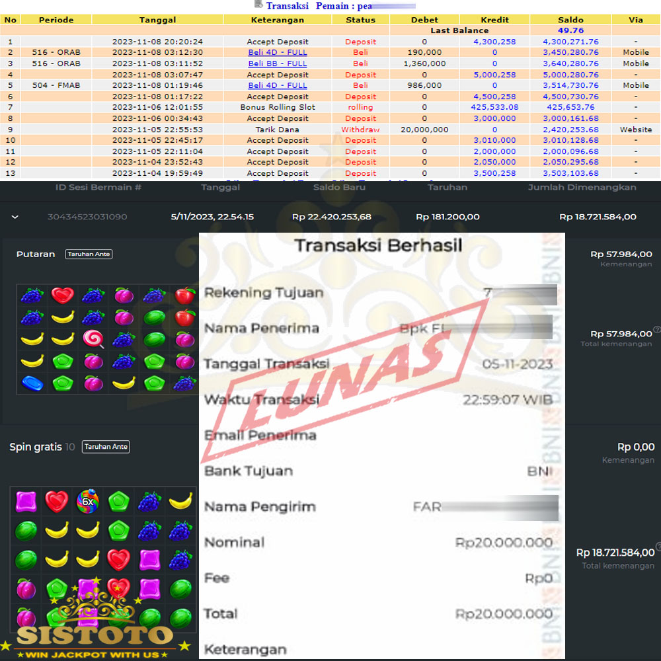Click the lollipop symbol in Putaran grid

[93, 339]
